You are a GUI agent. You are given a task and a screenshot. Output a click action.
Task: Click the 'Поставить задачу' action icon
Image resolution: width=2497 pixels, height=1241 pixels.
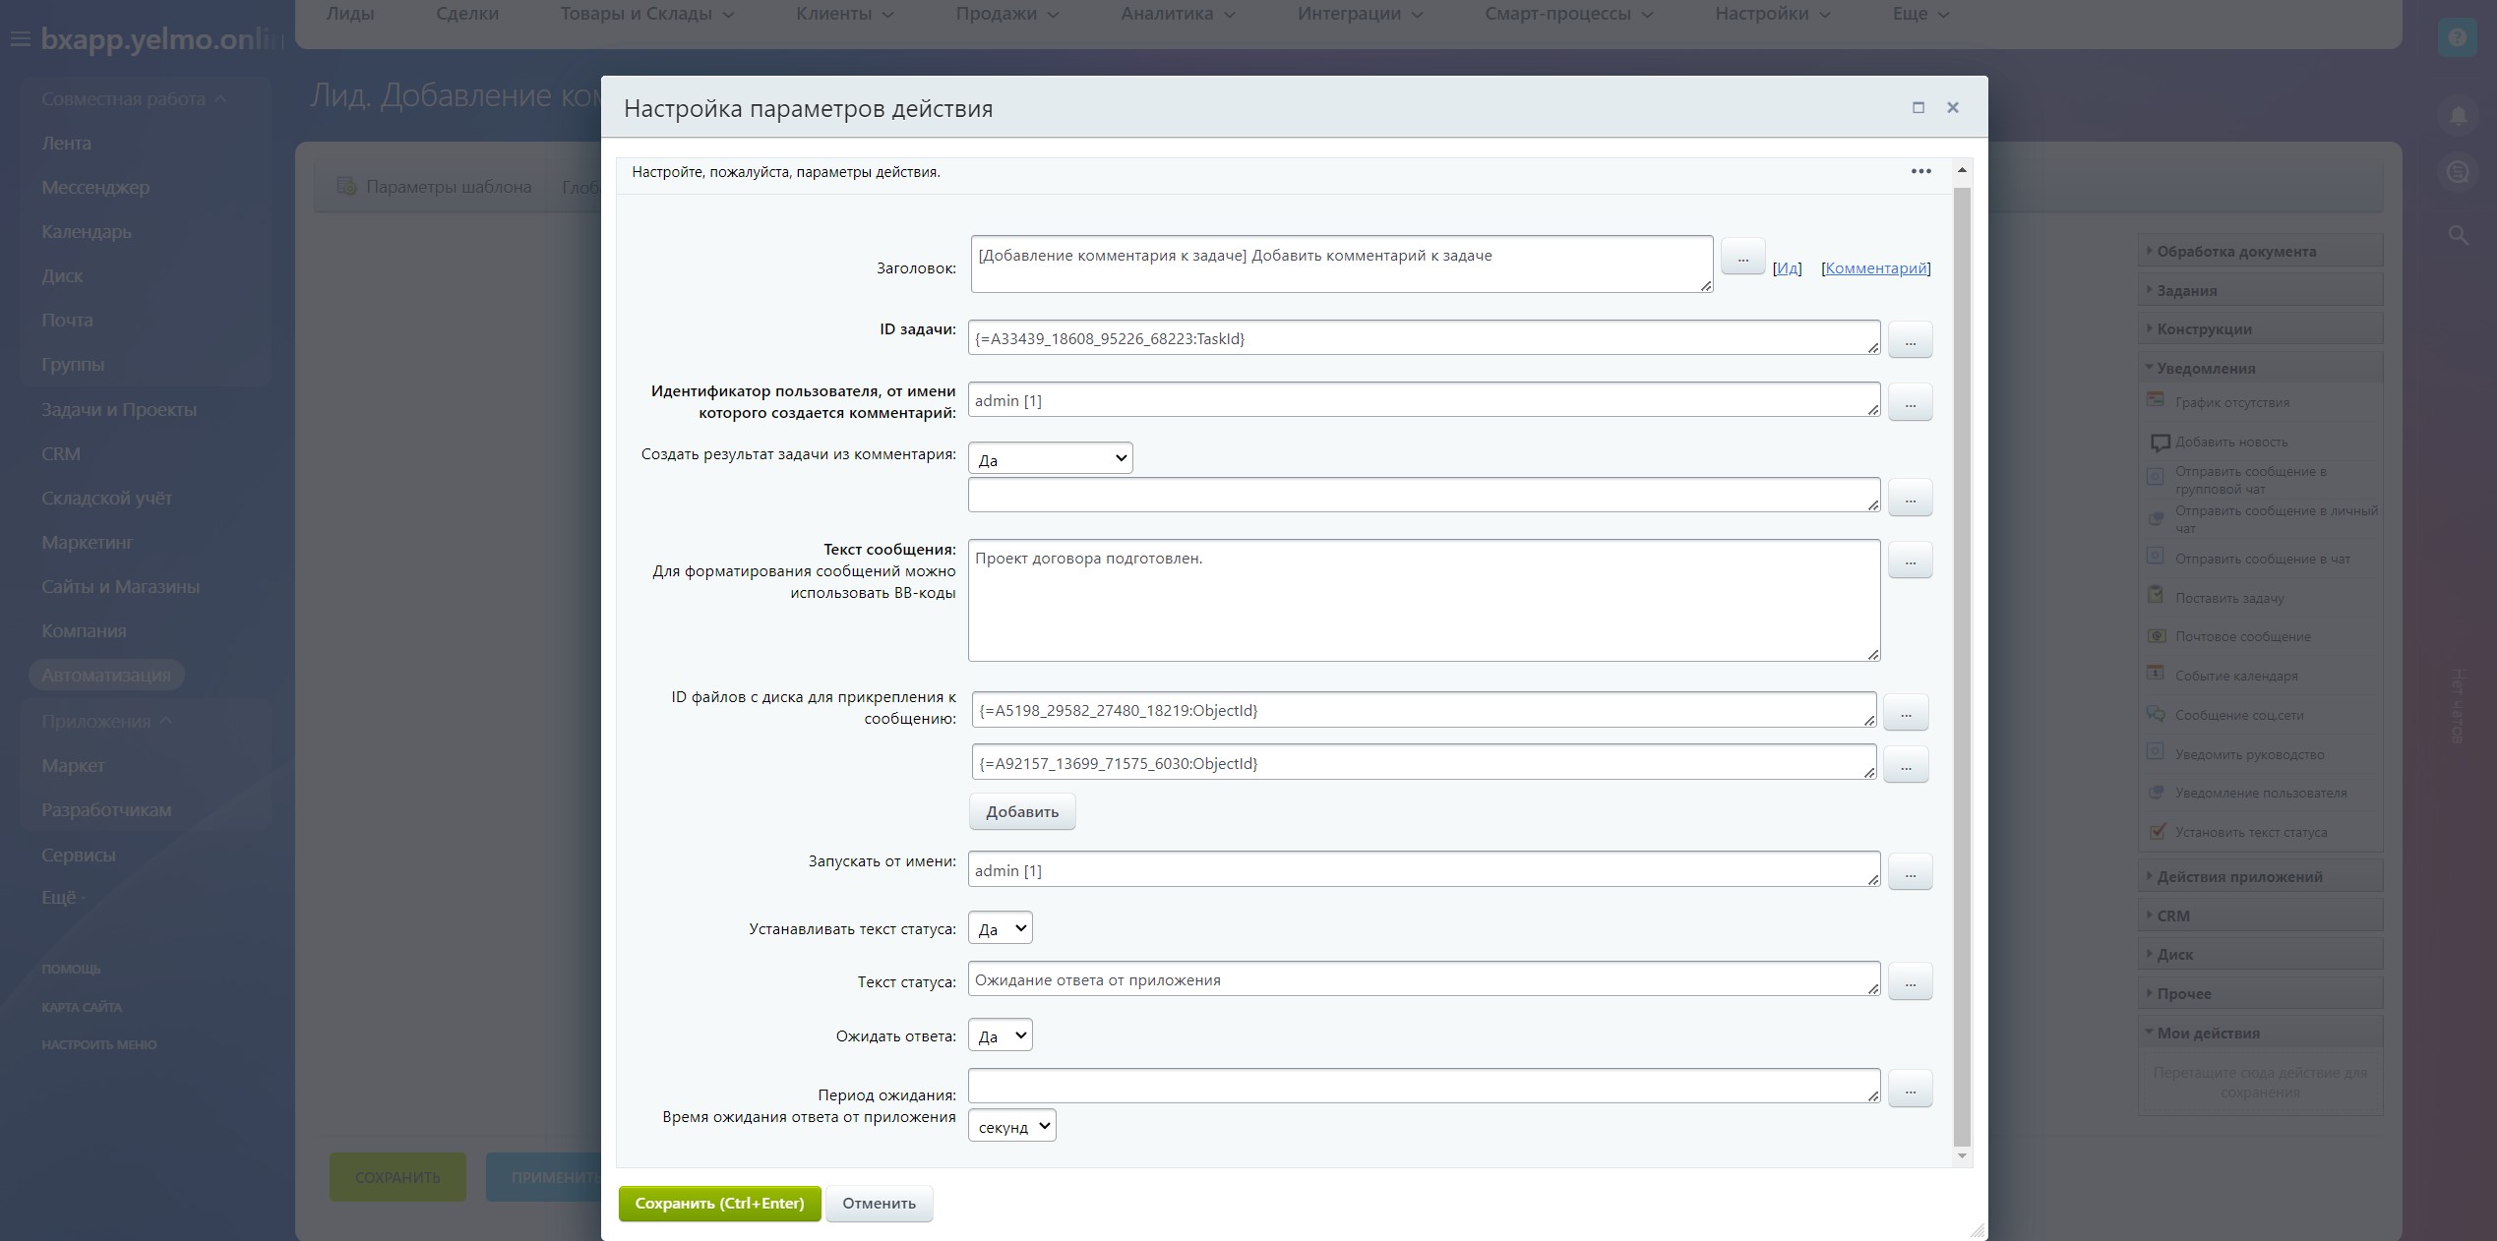coord(2156,596)
